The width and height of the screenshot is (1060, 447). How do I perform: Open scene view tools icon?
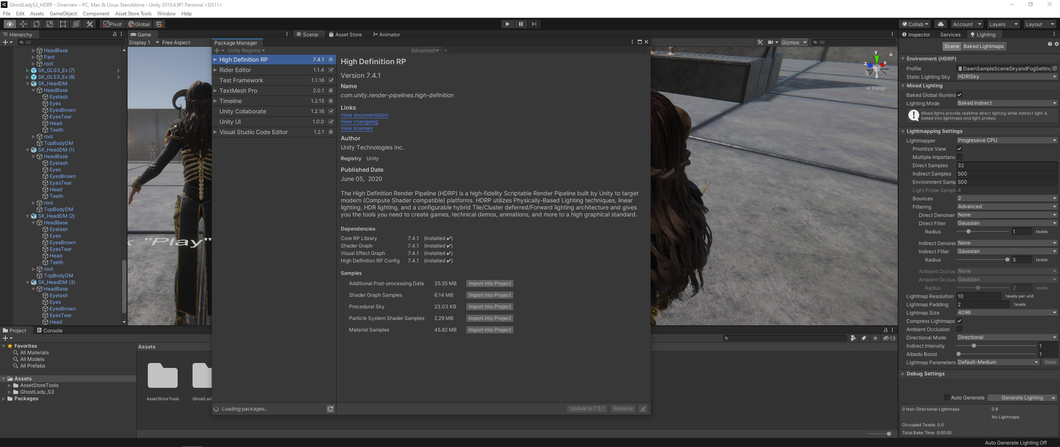point(760,42)
